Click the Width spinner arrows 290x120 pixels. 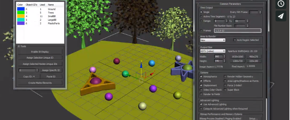coord(225,57)
